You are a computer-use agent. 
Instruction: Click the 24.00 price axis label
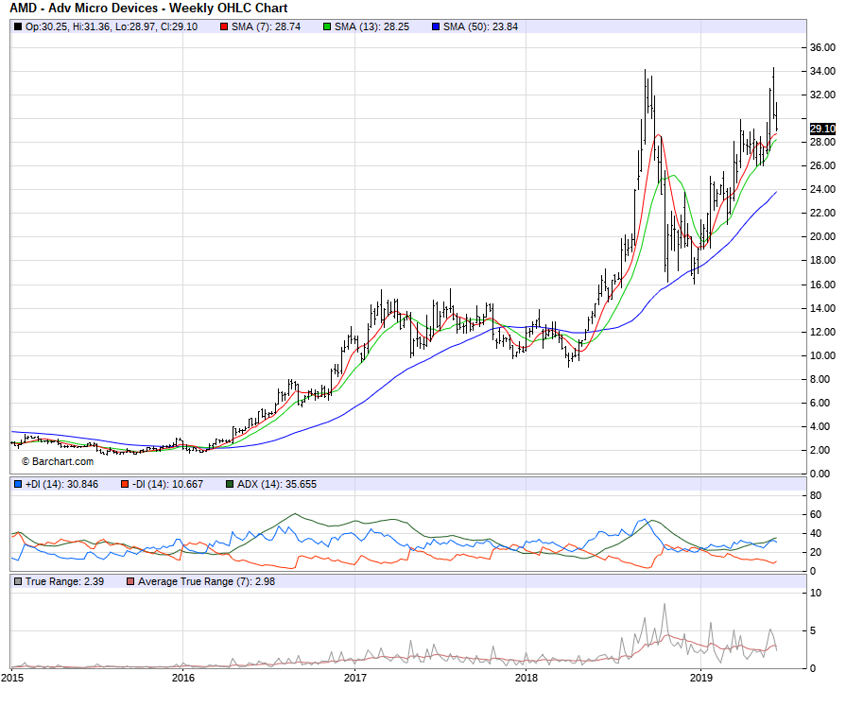(x=822, y=189)
